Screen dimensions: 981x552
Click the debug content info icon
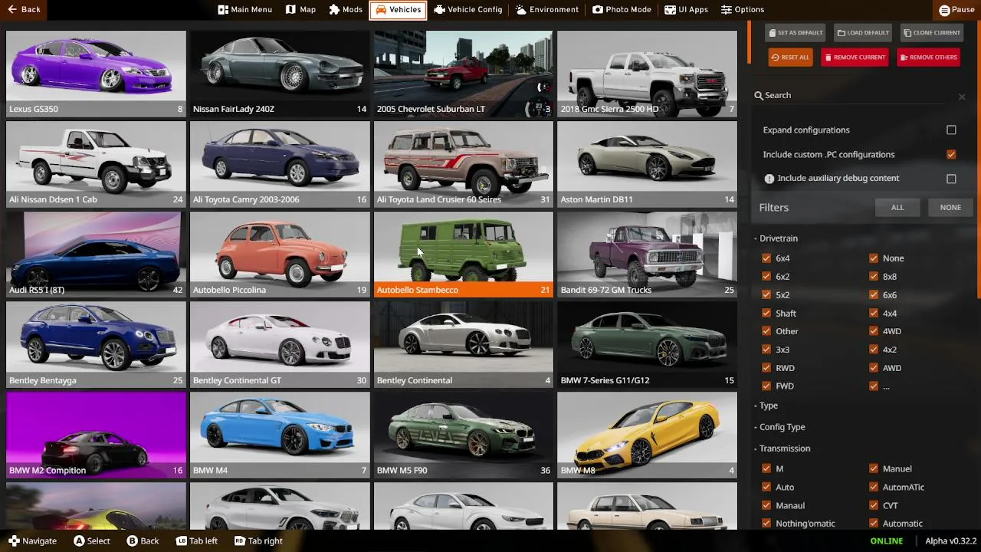[769, 179]
